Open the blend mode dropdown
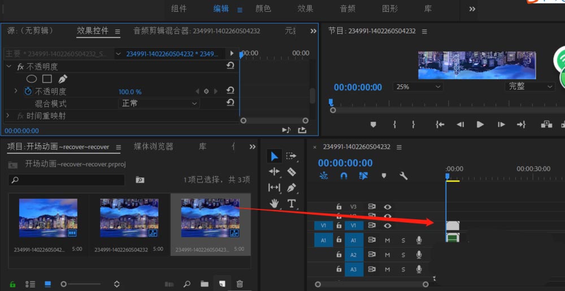Image resolution: width=565 pixels, height=291 pixels. click(159, 103)
